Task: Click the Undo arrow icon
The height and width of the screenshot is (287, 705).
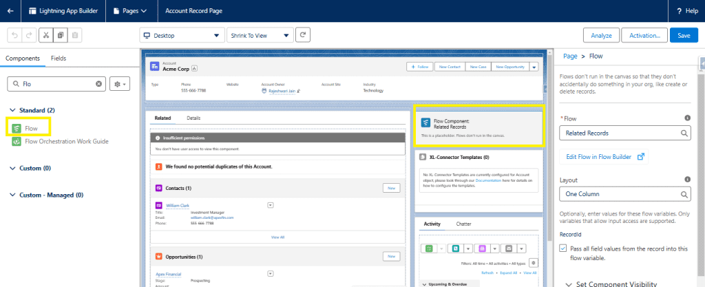Action: tap(15, 35)
